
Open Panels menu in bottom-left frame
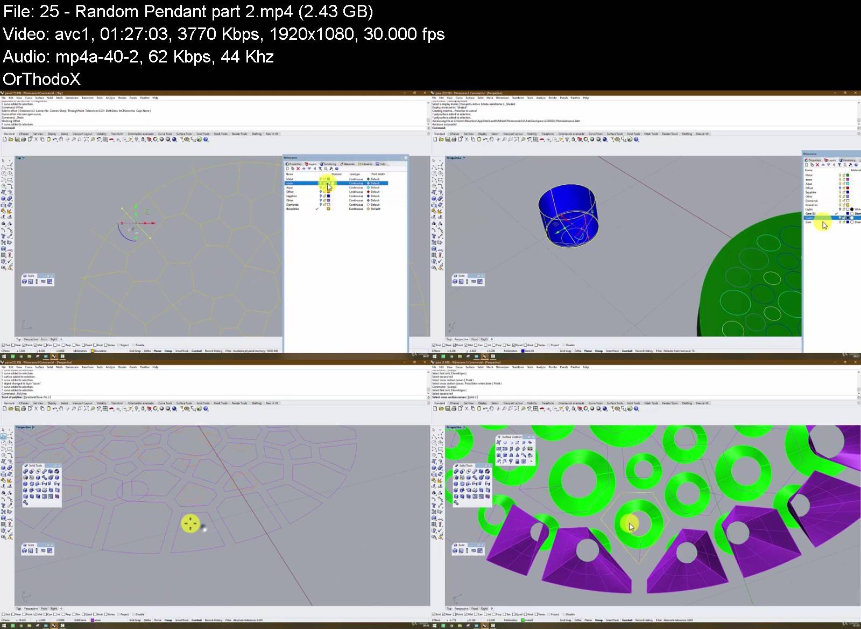tap(133, 367)
